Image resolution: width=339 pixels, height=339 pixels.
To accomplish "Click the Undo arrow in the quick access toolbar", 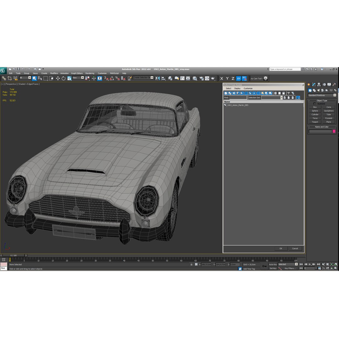I will (x=23, y=69).
